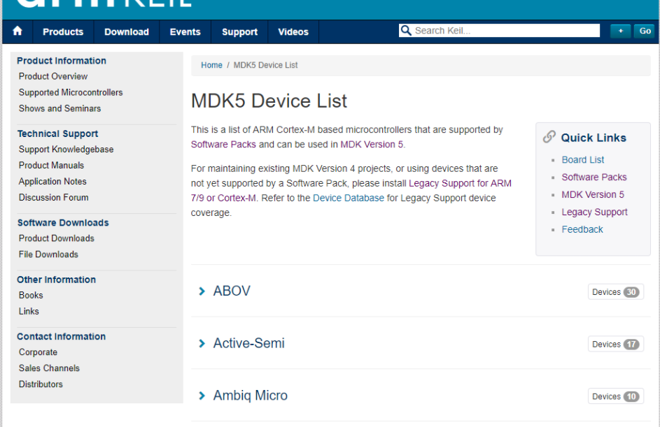Click Other Information heading
Screen dimensions: 660x427
57,280
